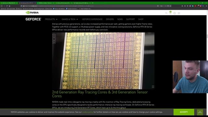The height and width of the screenshot is (117, 208).
Task: Click the GPU die wafer image
Action: 103,61
